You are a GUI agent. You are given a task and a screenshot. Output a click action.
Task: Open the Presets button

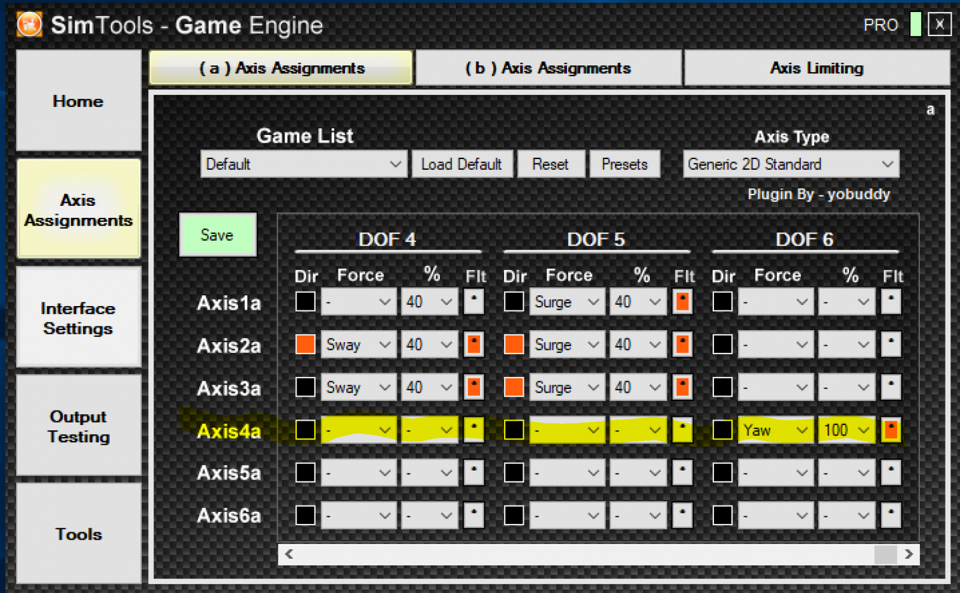click(625, 164)
